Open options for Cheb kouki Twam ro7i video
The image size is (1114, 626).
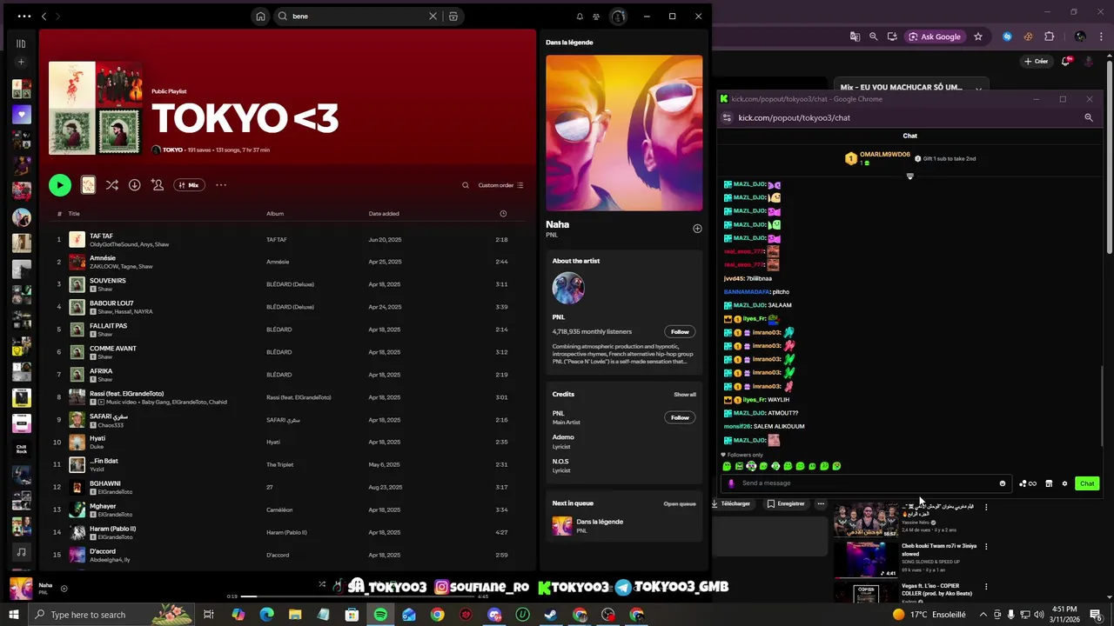tap(986, 547)
